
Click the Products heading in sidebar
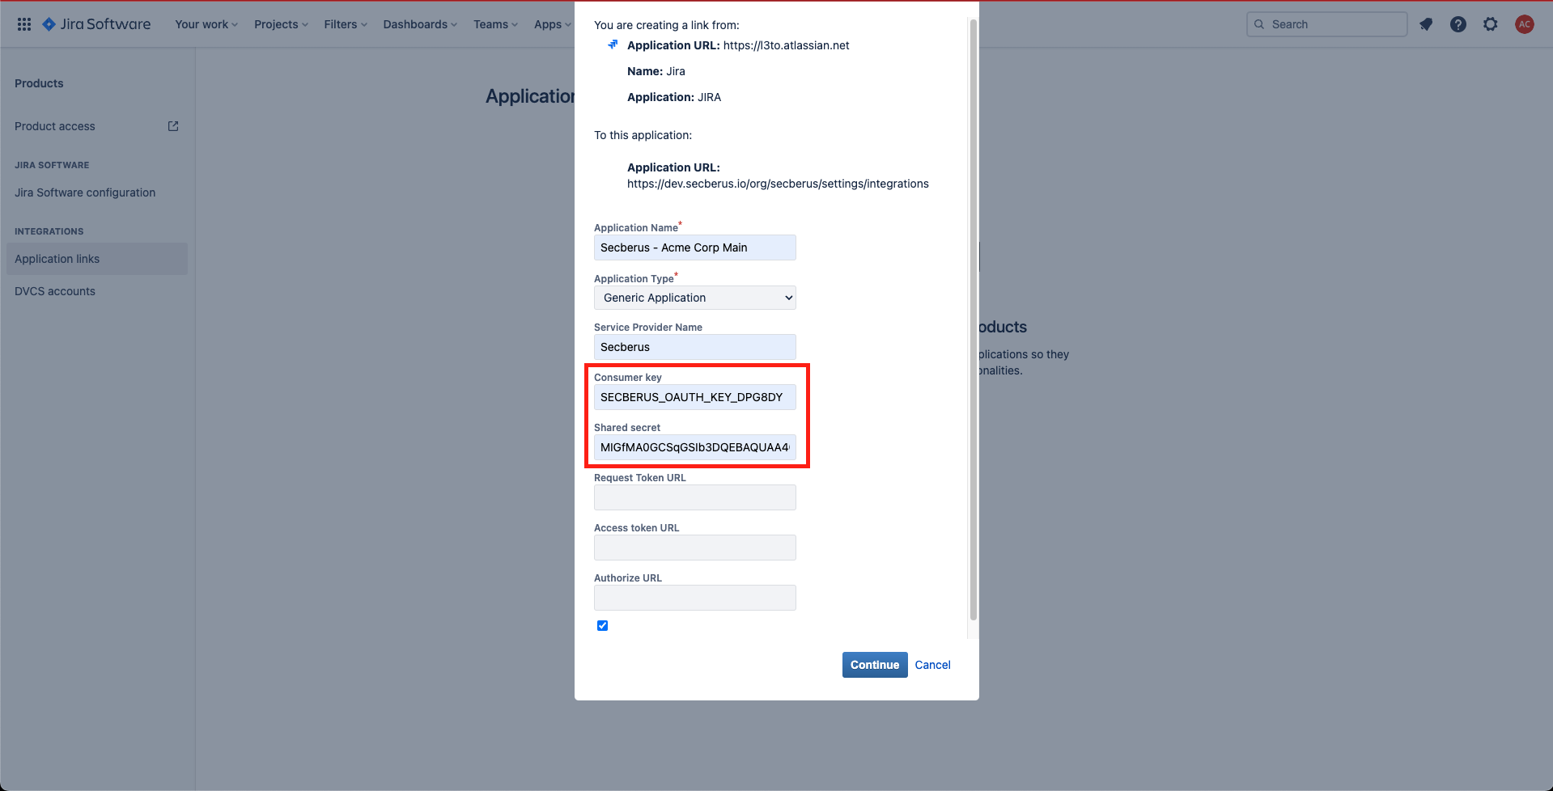[x=39, y=83]
